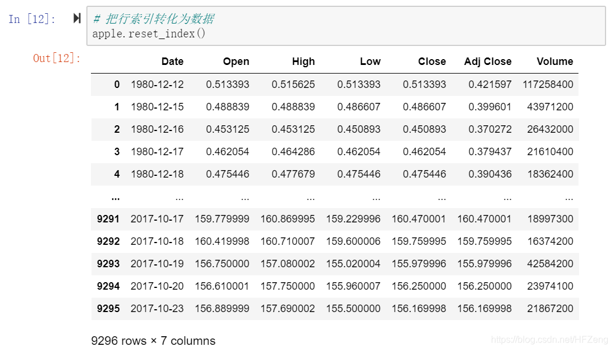
Task: Click the Volume value 26432000
Action: click(550, 129)
